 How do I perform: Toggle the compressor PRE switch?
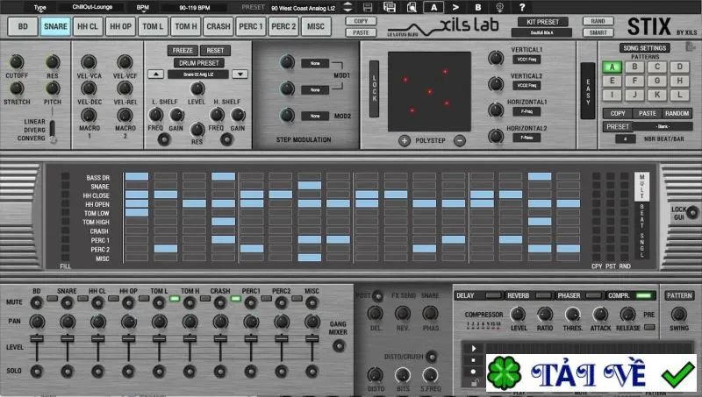point(649,327)
